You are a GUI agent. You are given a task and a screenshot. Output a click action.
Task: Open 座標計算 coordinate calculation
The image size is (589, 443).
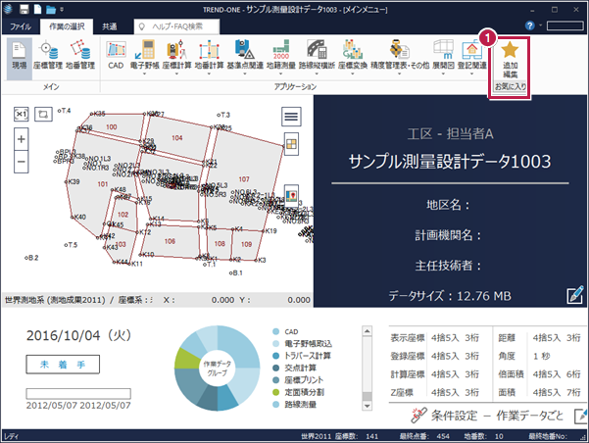pyautogui.click(x=176, y=55)
